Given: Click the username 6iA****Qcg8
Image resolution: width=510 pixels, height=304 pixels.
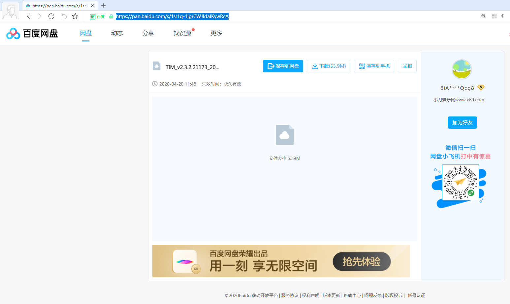Looking at the screenshot, I should click(x=457, y=88).
